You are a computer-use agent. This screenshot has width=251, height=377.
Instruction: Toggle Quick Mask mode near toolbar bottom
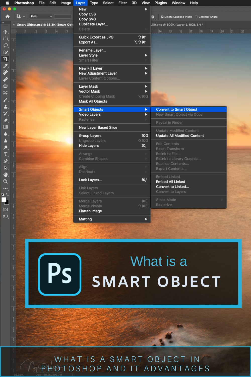[x=6, y=210]
